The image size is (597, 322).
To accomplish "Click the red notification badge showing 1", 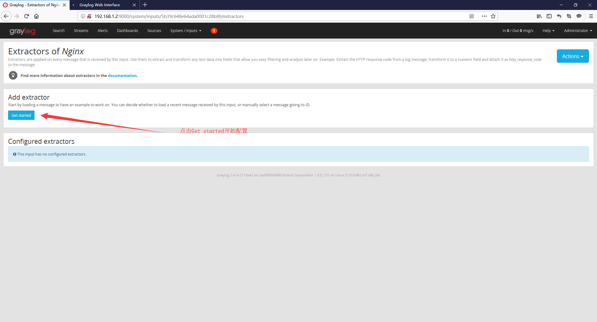I will (214, 31).
